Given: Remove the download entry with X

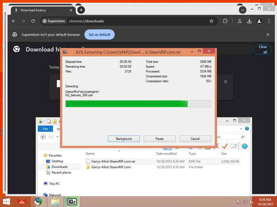Looking at the screenshot, I should [x=225, y=82].
